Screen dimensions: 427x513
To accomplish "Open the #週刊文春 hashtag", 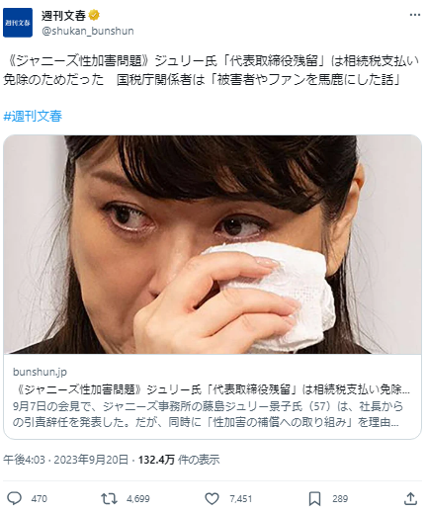I will coord(33,116).
